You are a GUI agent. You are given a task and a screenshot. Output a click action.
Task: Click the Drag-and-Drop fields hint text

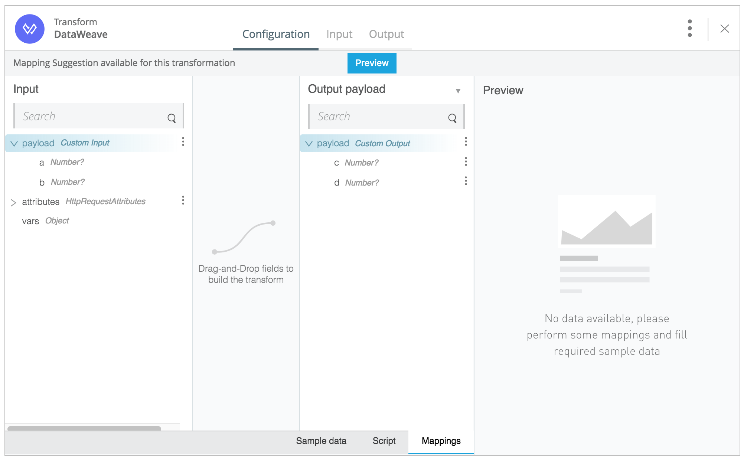(246, 274)
